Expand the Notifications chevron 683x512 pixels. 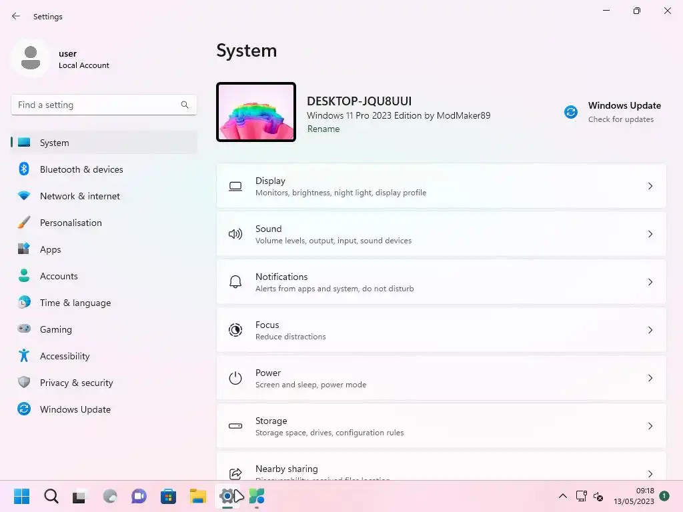point(650,282)
